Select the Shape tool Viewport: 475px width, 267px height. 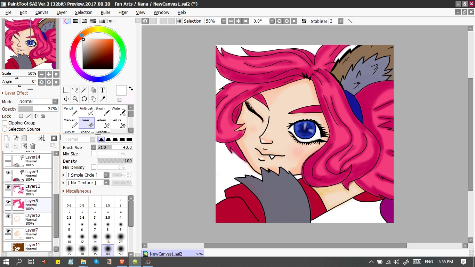(93, 90)
